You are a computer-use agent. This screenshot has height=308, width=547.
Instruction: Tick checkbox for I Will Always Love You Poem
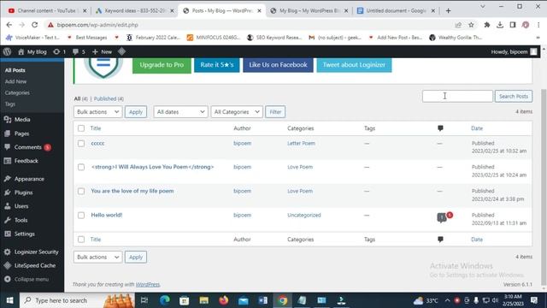coord(81,168)
